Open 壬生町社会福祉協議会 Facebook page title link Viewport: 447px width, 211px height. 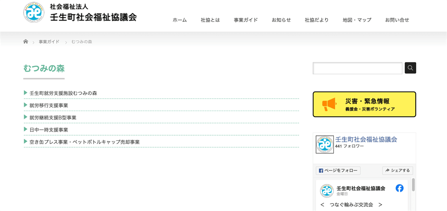point(366,139)
